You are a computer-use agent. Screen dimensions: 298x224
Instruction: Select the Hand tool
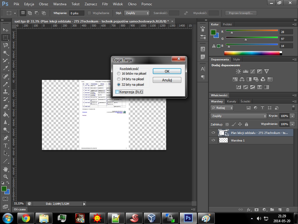[6, 169]
